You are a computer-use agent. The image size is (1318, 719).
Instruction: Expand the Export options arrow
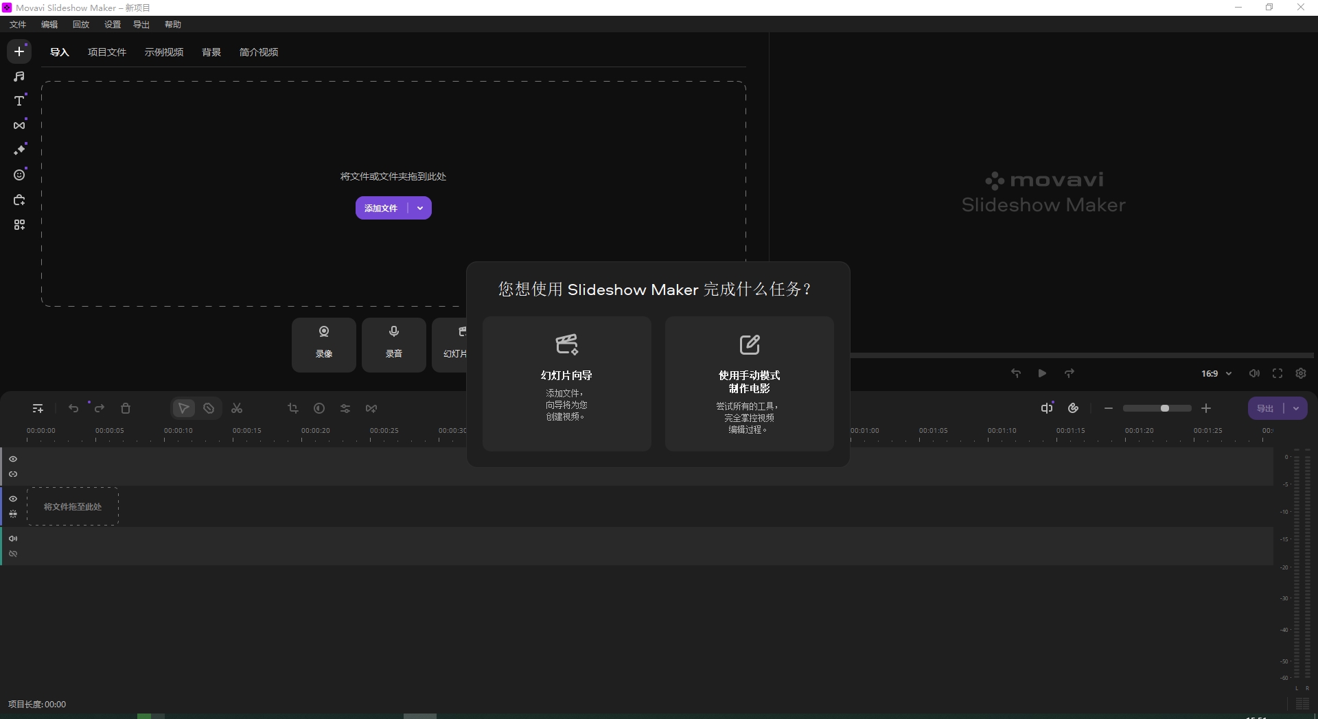click(x=1296, y=408)
